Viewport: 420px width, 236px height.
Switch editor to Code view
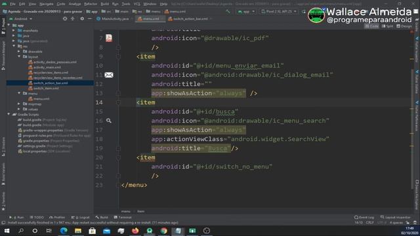[372, 26]
